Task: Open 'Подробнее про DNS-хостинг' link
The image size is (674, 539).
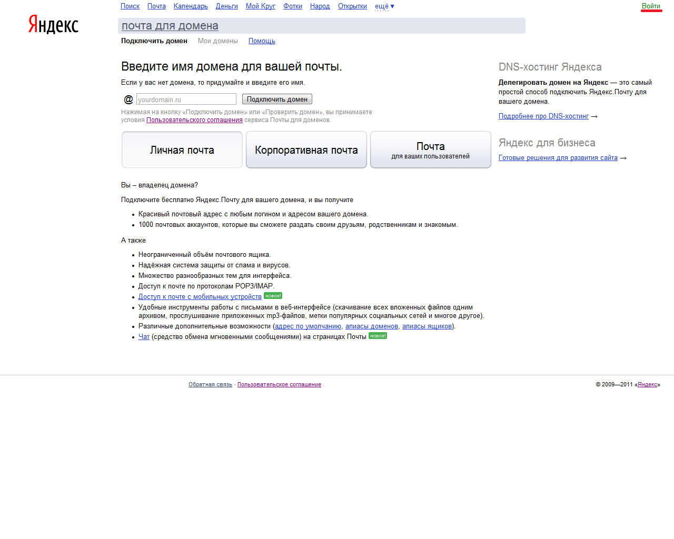Action: click(543, 116)
